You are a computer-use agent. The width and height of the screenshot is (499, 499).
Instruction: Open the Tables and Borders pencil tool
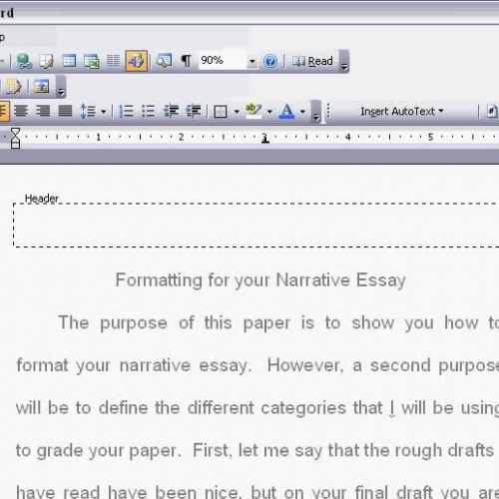tap(46, 61)
